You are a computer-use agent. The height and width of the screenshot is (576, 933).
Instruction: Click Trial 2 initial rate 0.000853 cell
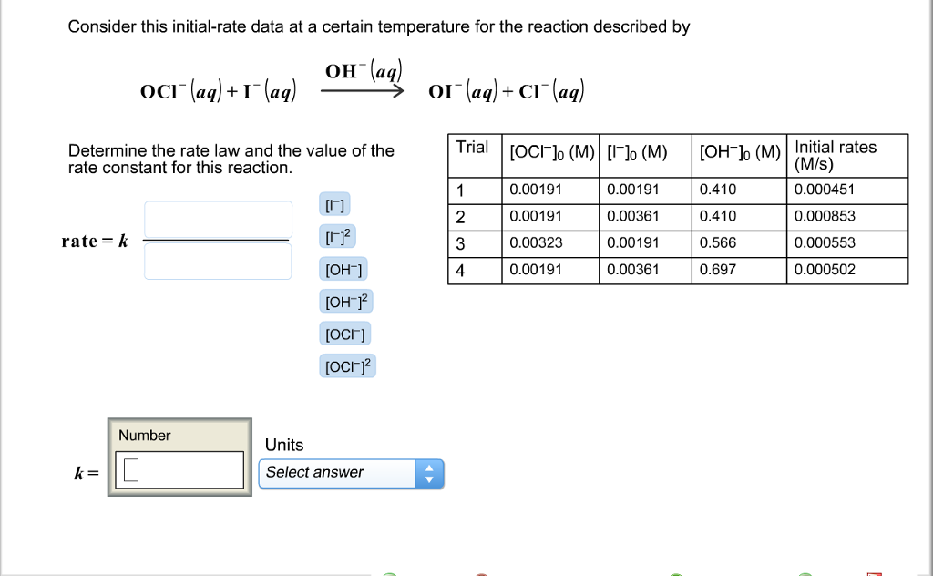pyautogui.click(x=825, y=217)
